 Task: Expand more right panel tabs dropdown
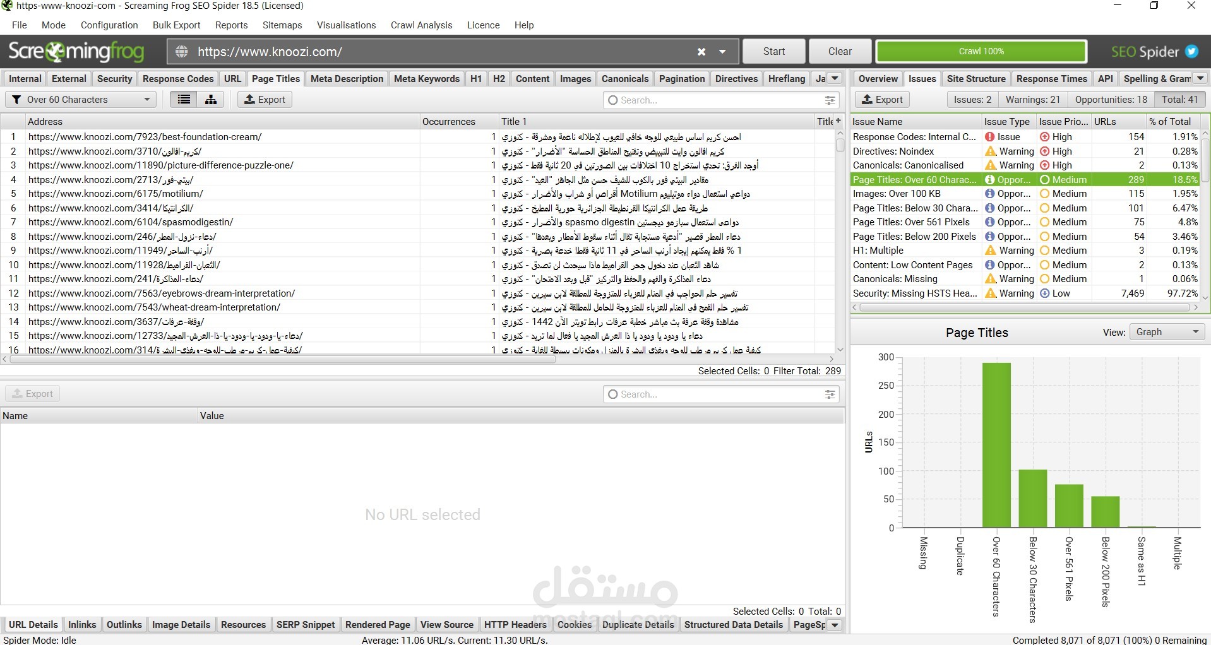pos(1200,79)
